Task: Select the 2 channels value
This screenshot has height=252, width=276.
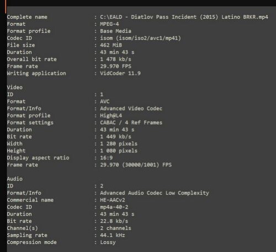Action: pos(116,228)
